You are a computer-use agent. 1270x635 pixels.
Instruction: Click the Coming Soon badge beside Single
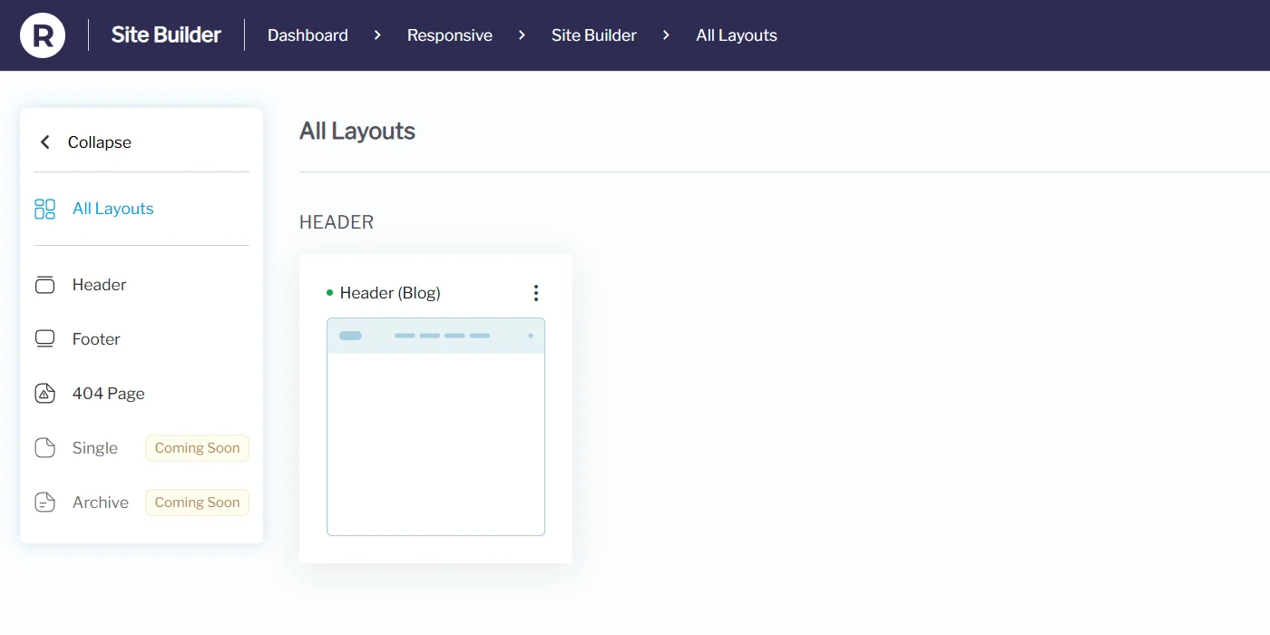pos(197,448)
